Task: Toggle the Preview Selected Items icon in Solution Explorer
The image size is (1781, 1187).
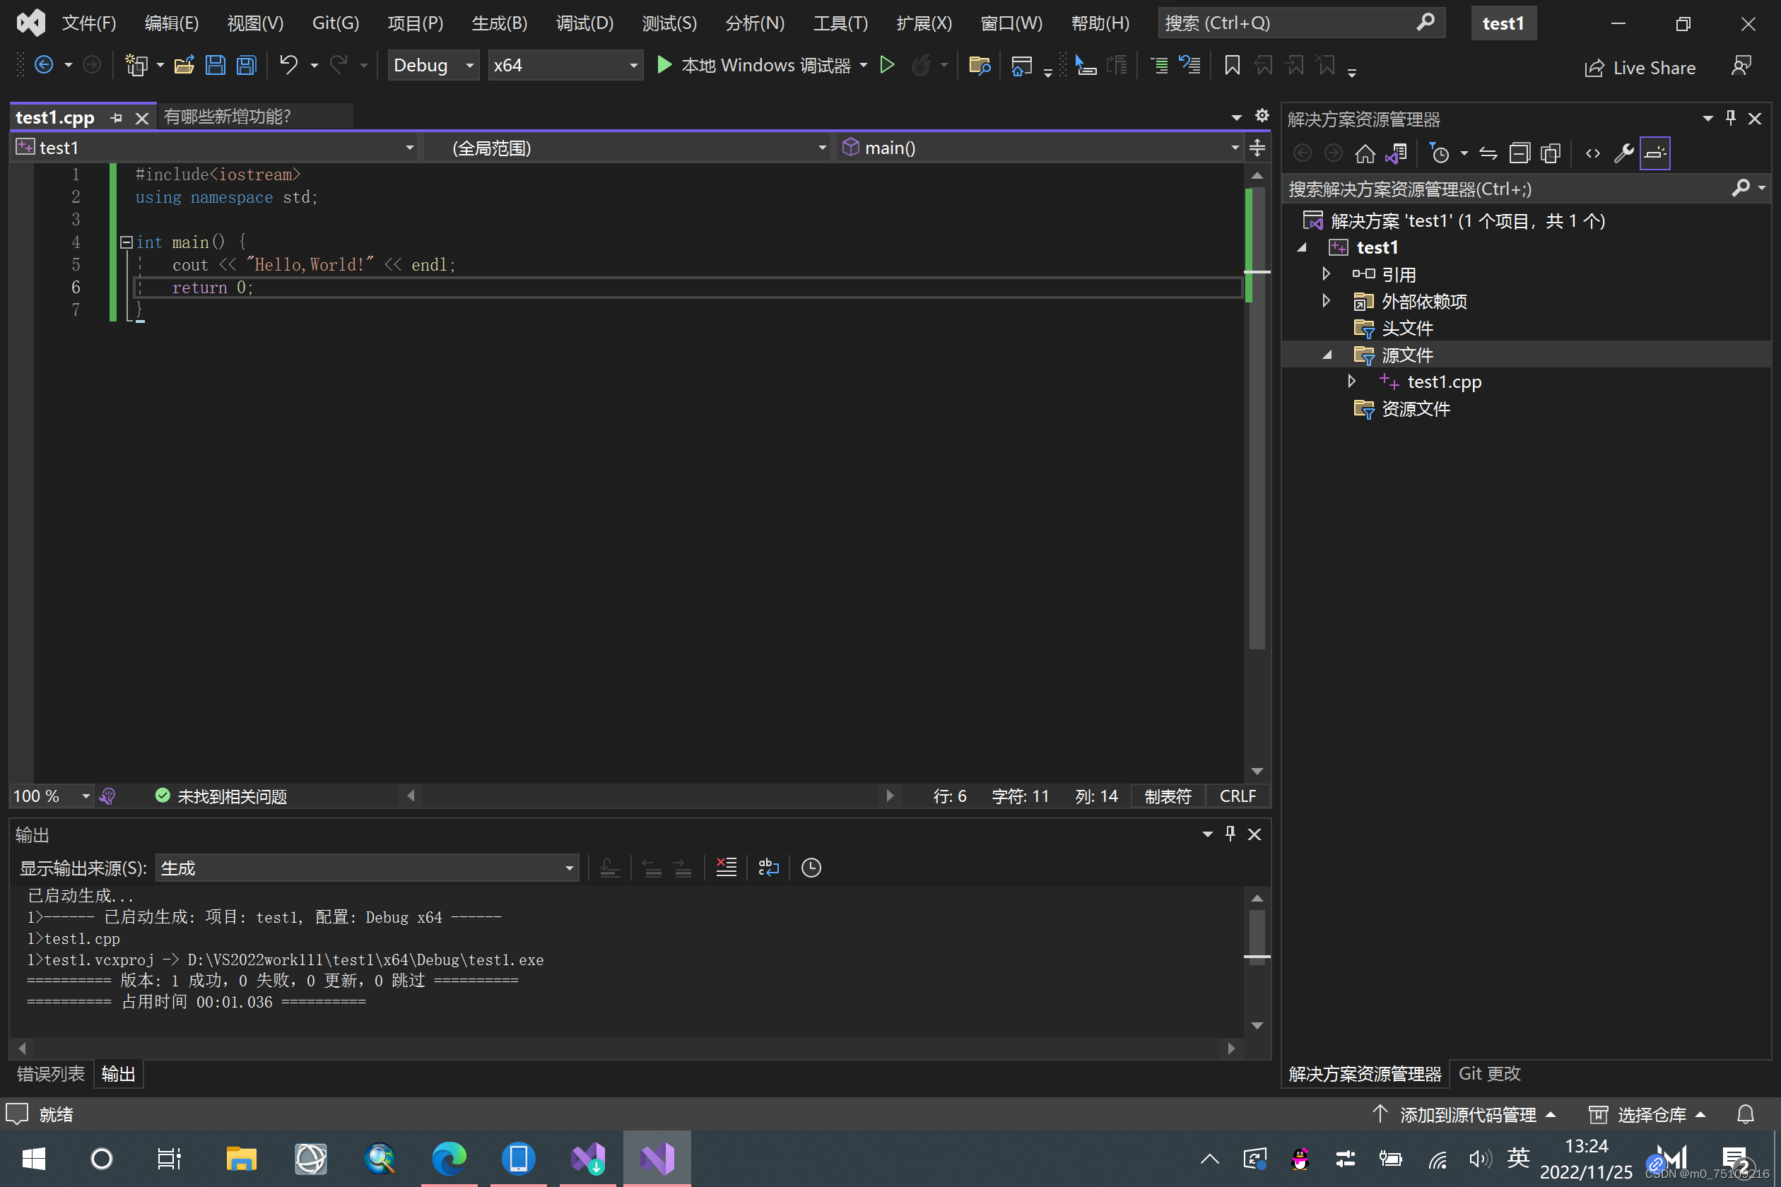Action: click(1654, 154)
